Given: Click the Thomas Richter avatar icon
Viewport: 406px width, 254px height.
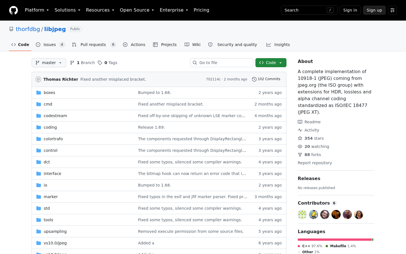Looking at the screenshot, I should [x=38, y=79].
